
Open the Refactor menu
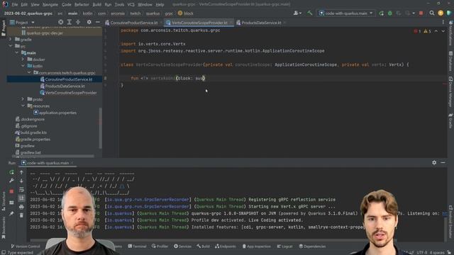click(x=82, y=5)
